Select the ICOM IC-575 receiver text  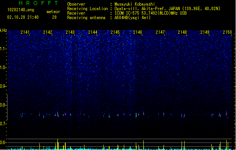[x=150, y=13]
